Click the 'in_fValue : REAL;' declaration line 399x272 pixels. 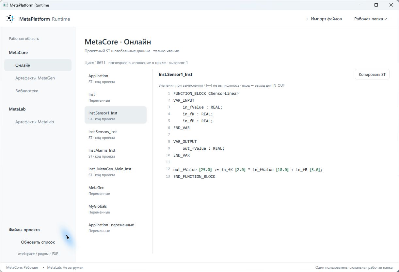[x=202, y=107]
